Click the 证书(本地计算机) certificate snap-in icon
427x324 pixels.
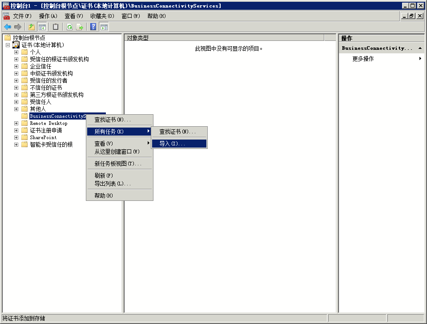[x=16, y=45]
